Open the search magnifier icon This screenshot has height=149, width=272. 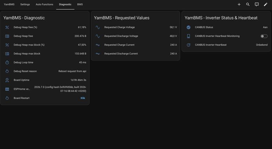point(248,4)
